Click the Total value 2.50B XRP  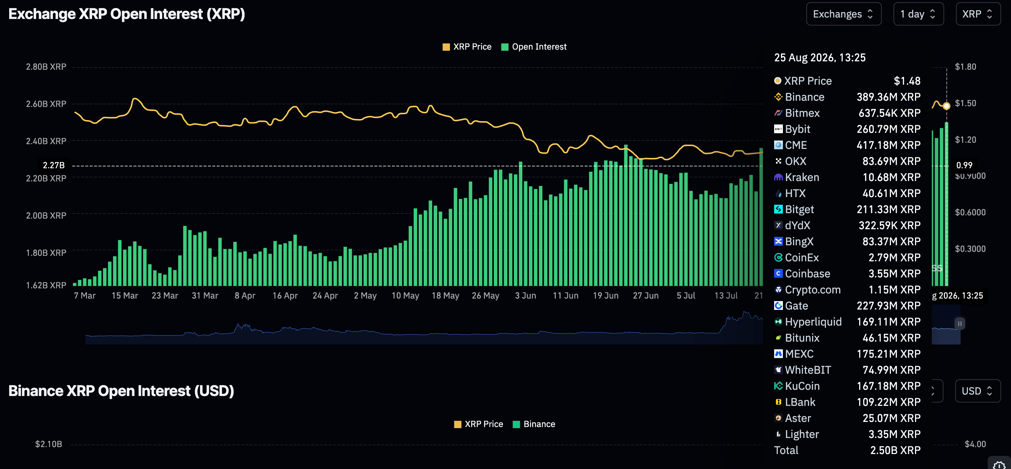click(895, 450)
